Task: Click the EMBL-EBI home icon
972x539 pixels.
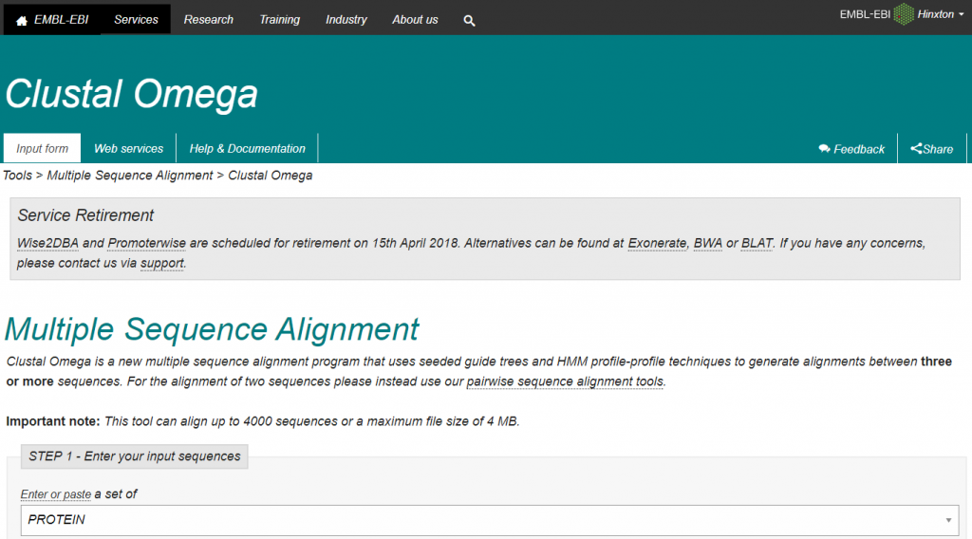Action: click(x=21, y=21)
